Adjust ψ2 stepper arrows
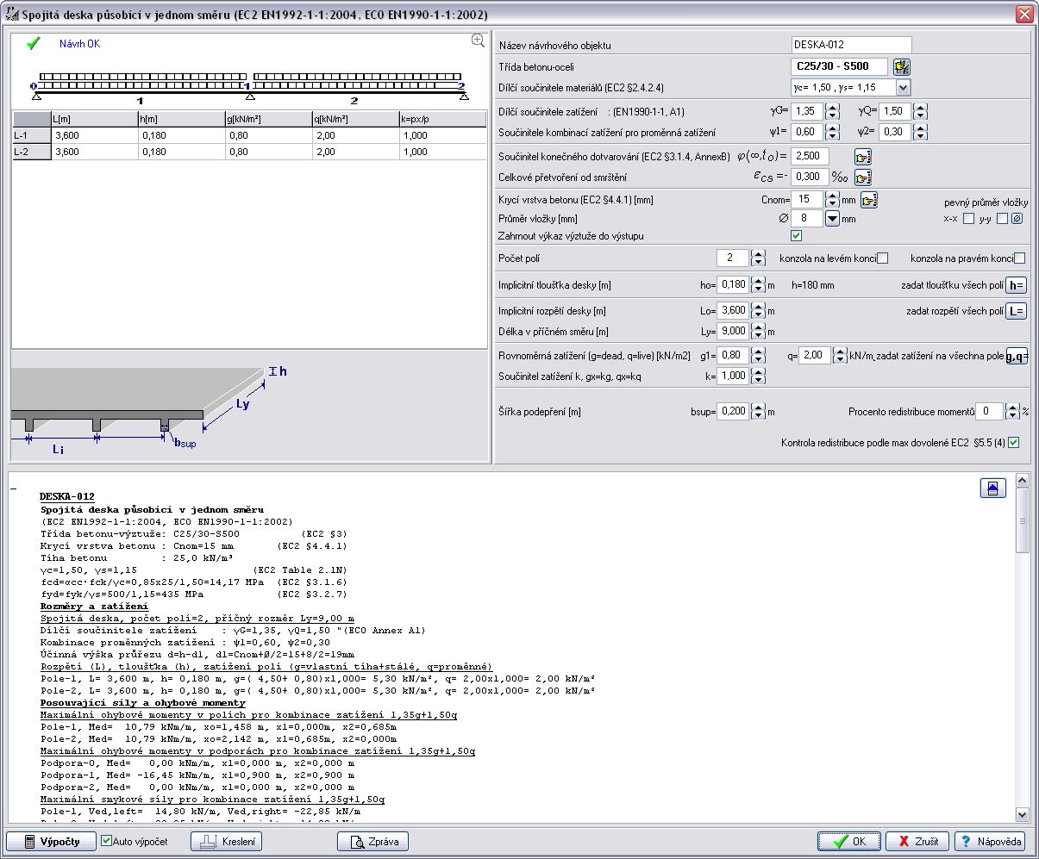Viewport: 1039px width, 859px height. (x=920, y=132)
